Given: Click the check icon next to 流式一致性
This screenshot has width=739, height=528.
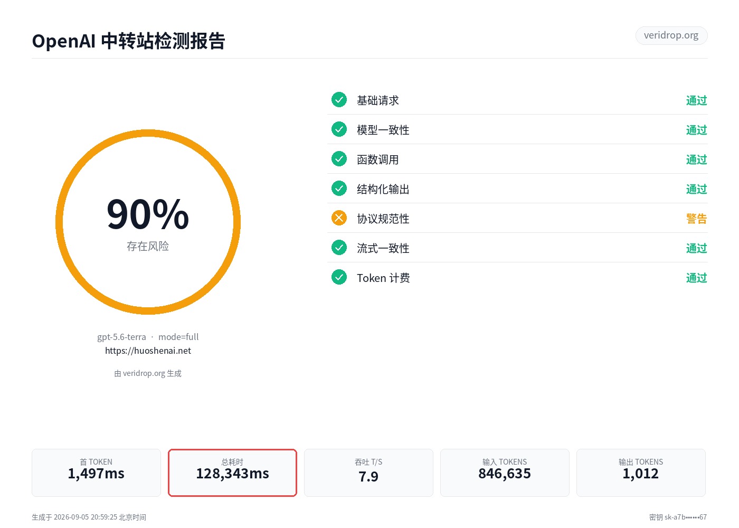Looking at the screenshot, I should pos(339,248).
